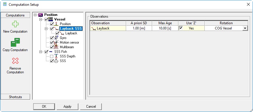
Task: Enable the SSS Depth checkbox
Action: (x=52, y=56)
